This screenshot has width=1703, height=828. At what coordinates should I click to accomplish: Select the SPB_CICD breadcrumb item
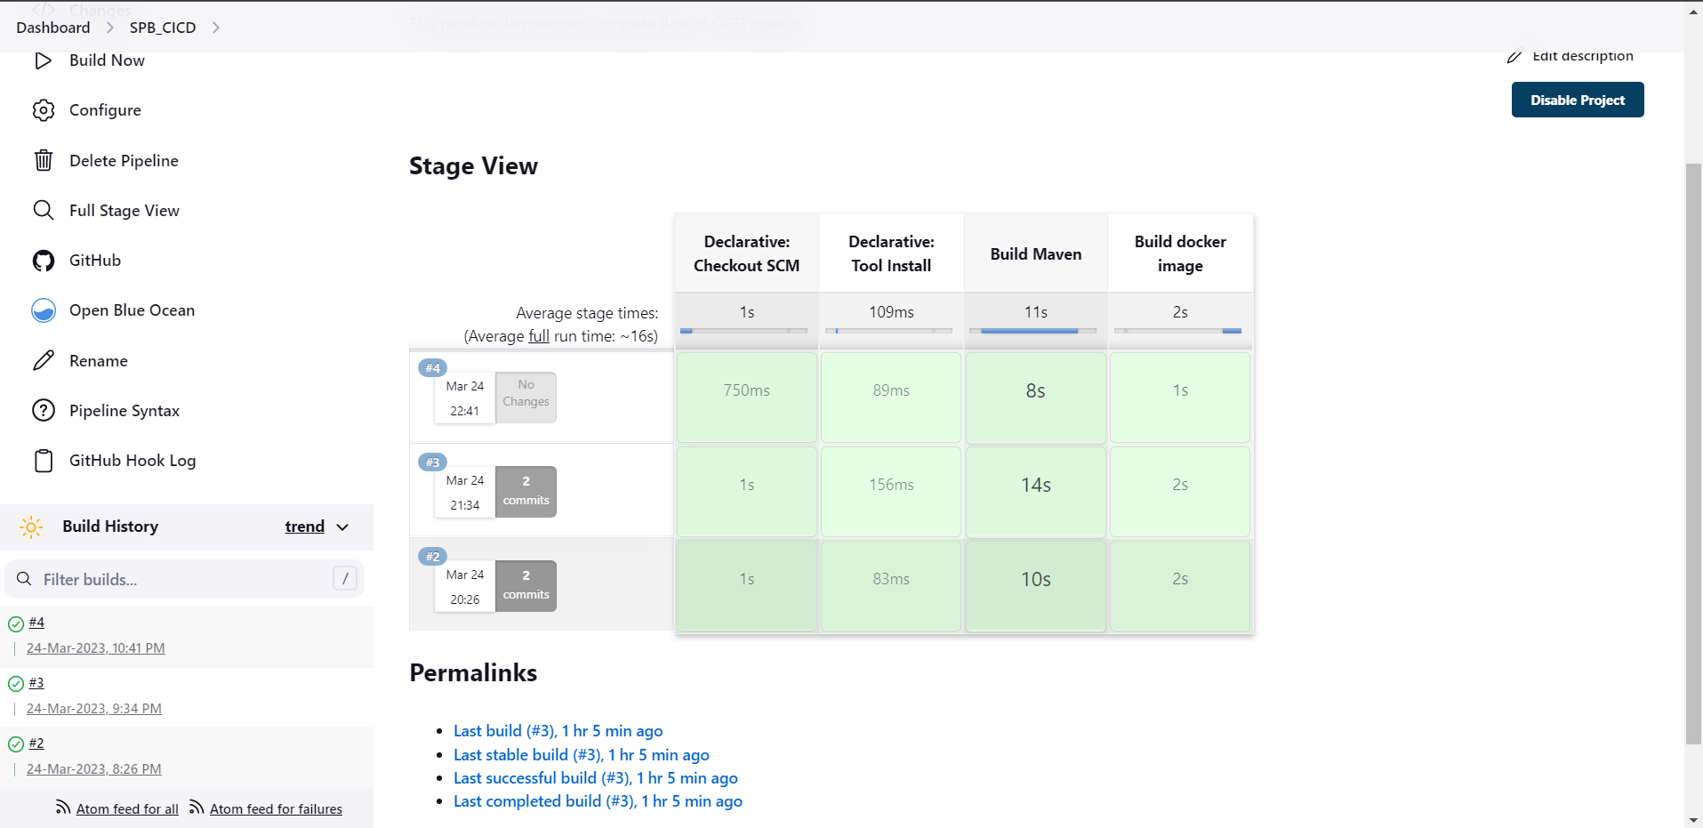(x=162, y=28)
